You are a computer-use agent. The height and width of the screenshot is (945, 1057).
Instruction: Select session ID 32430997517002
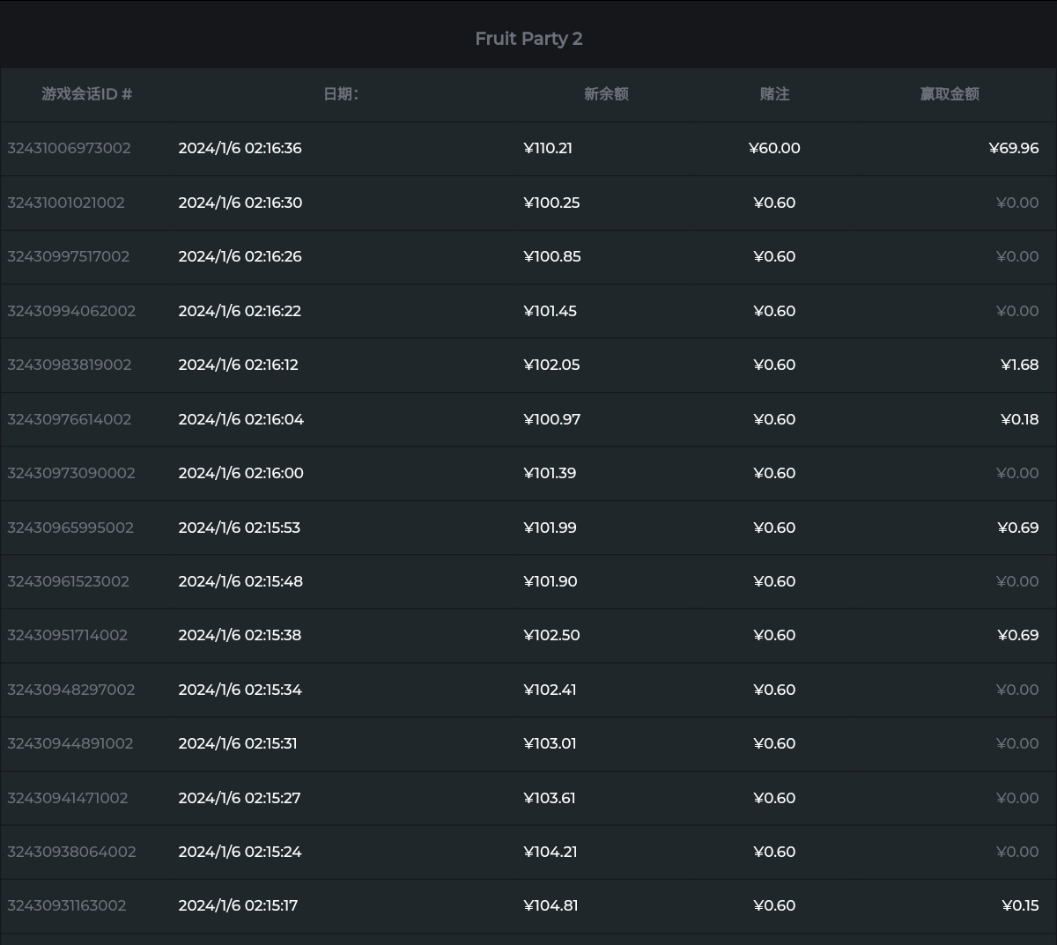[x=68, y=256]
